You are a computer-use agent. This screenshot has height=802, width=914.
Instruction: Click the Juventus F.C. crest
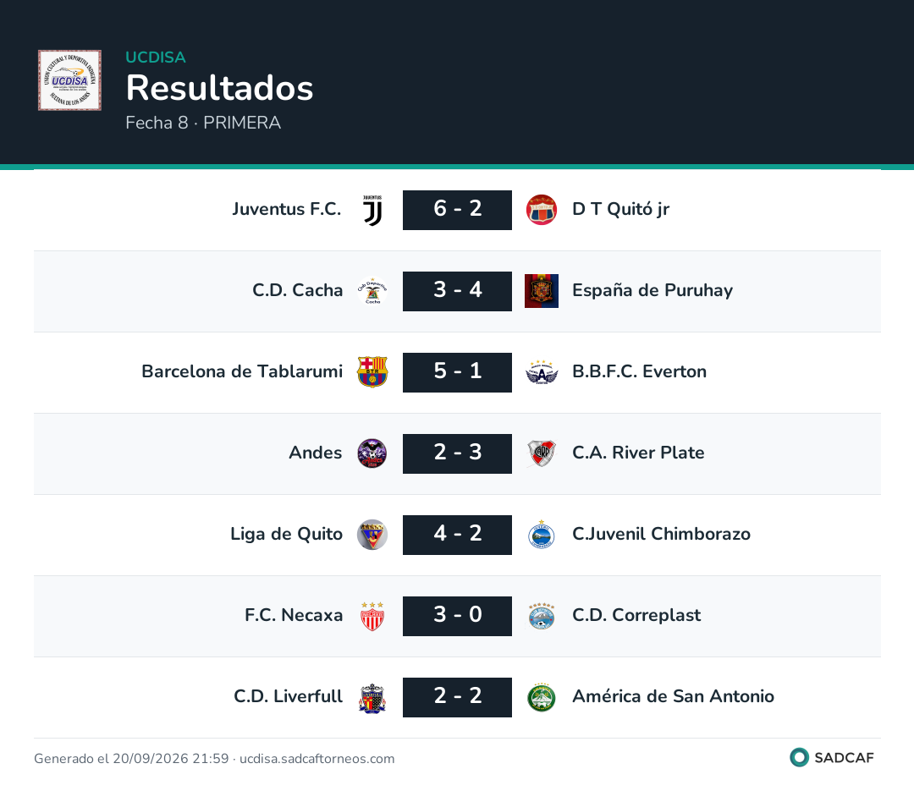[372, 210]
